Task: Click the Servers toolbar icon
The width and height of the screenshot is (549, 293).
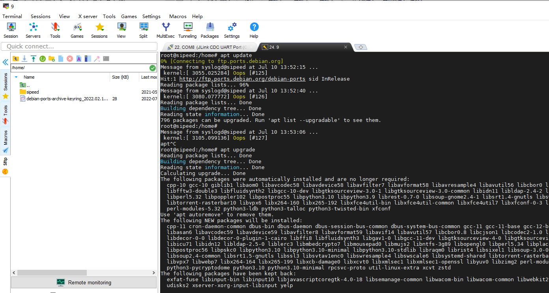Action: click(33, 30)
